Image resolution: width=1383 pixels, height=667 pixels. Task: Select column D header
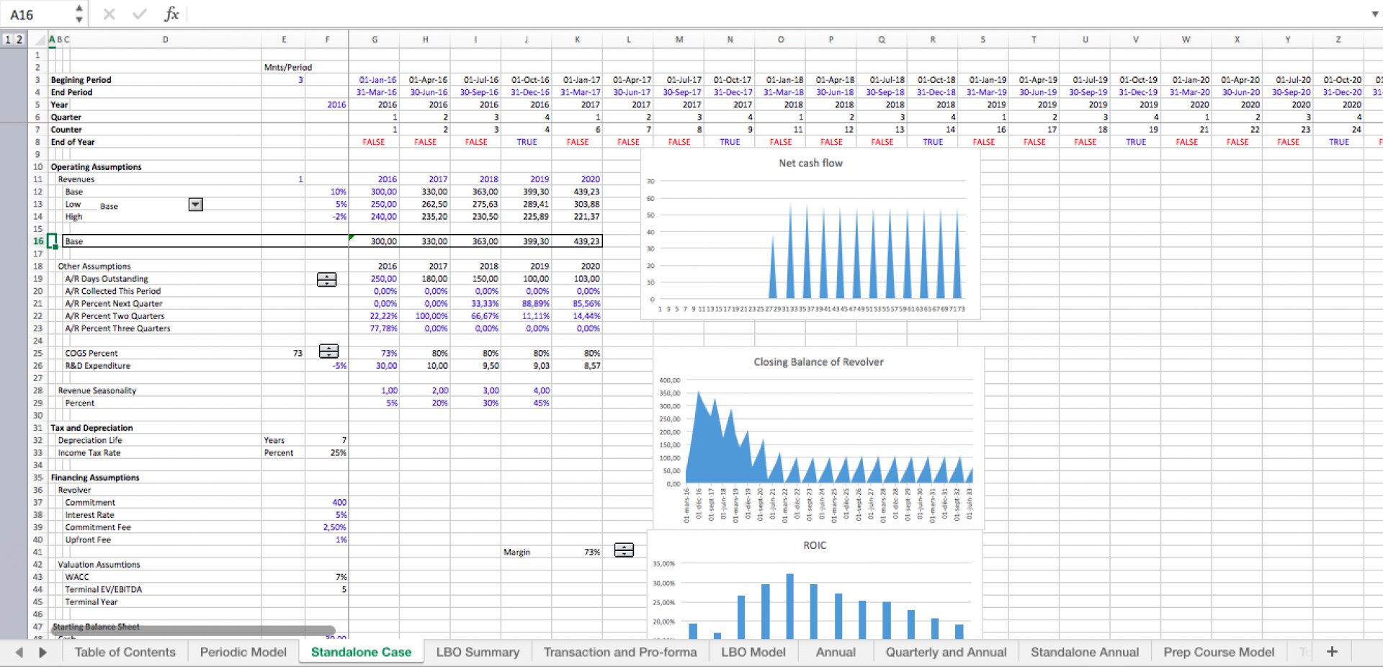pyautogui.click(x=165, y=40)
